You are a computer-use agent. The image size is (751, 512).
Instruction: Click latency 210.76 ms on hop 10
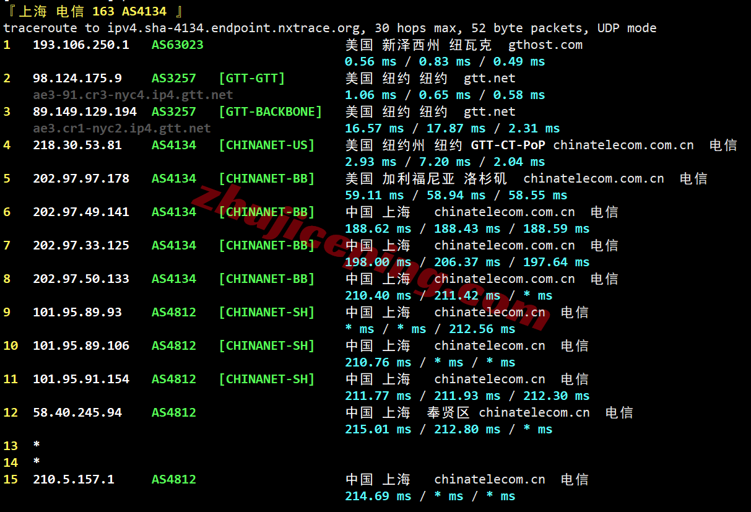(378, 362)
